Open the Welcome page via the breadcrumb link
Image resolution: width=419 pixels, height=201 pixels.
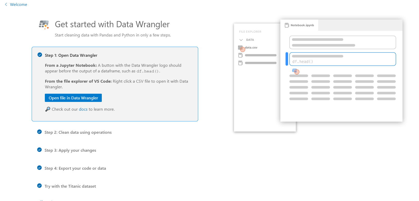(x=18, y=4)
